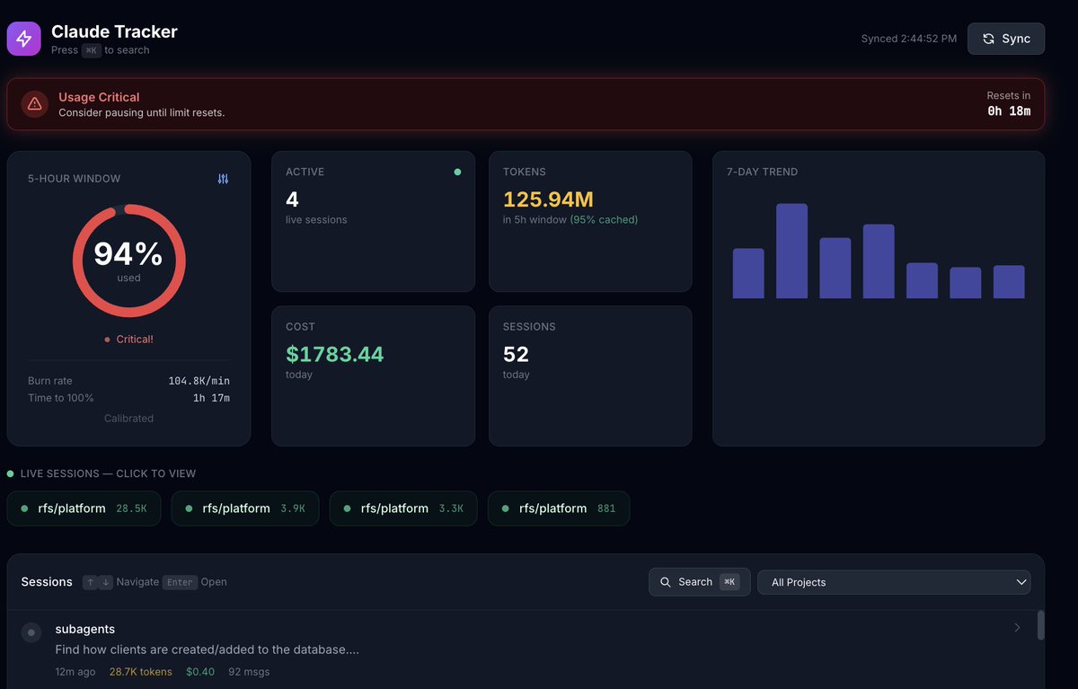Viewport: 1078px width, 689px height.
Task: Click the (95% cached) text
Action: click(604, 219)
